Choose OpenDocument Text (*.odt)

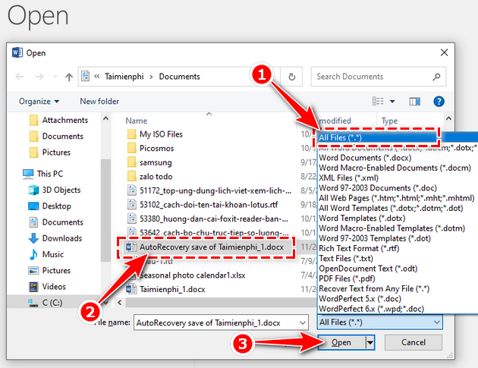(398, 269)
